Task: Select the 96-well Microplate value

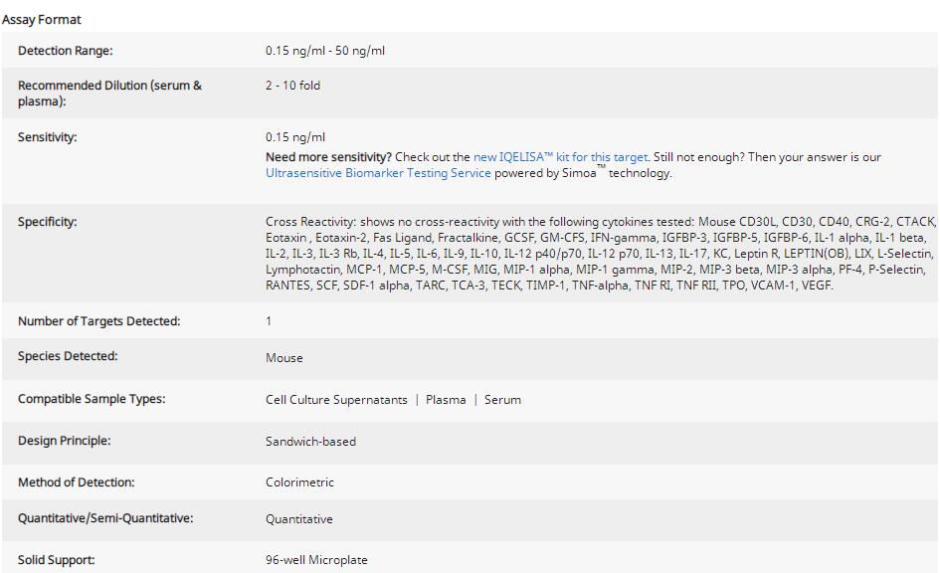Action: point(316,560)
